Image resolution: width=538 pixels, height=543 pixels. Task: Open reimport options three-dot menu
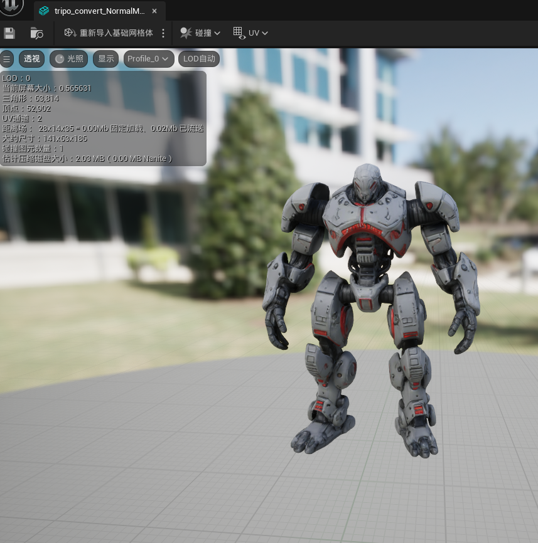163,33
